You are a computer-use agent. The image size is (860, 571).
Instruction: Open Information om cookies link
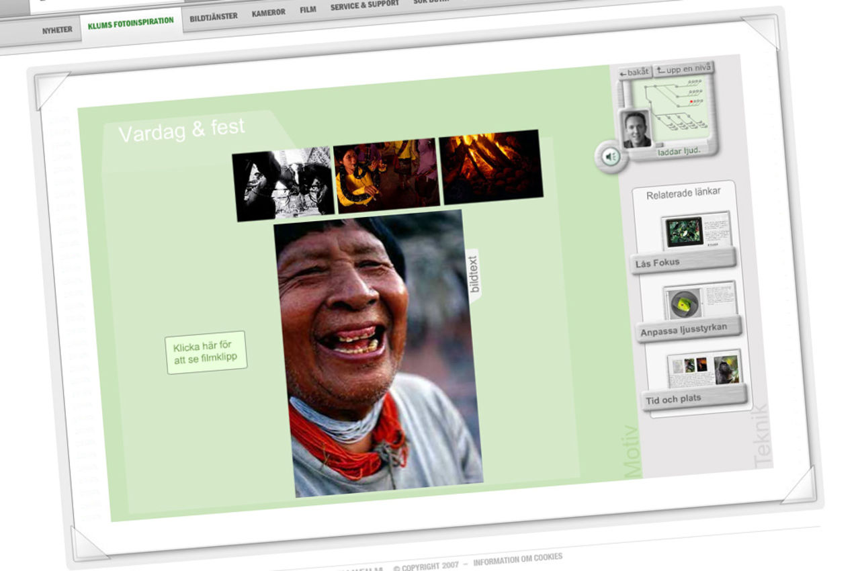pos(517,559)
